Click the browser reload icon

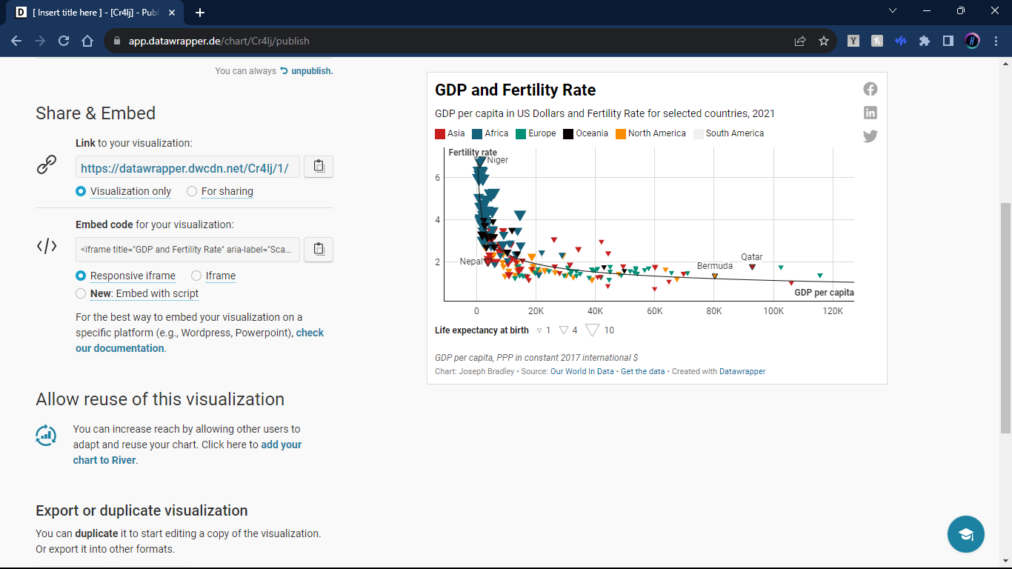pyautogui.click(x=64, y=41)
